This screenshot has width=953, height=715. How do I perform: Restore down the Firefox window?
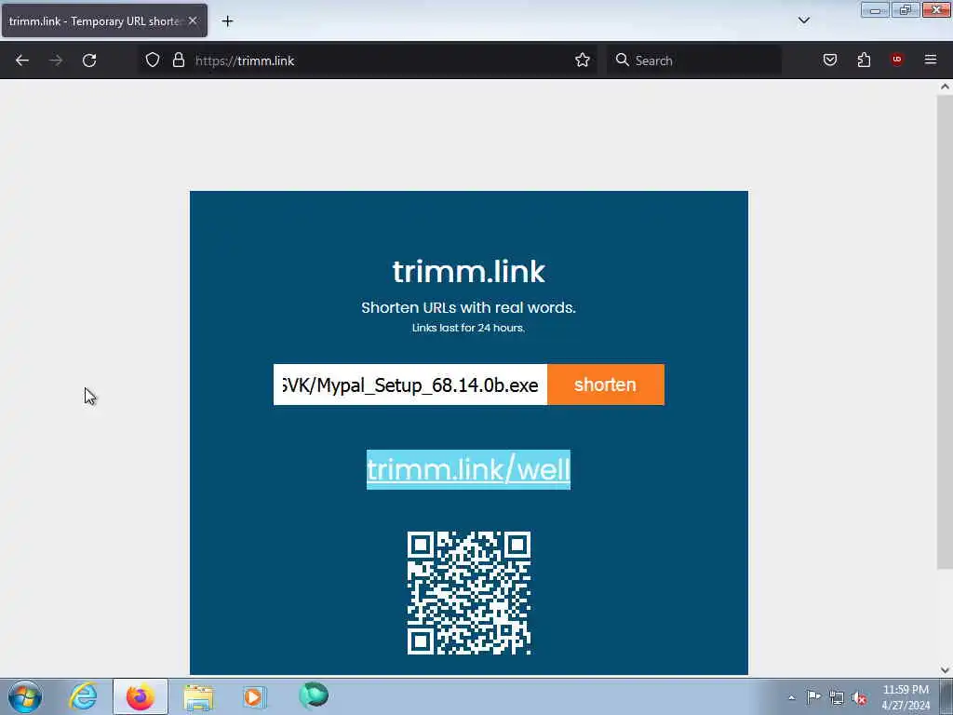(905, 10)
